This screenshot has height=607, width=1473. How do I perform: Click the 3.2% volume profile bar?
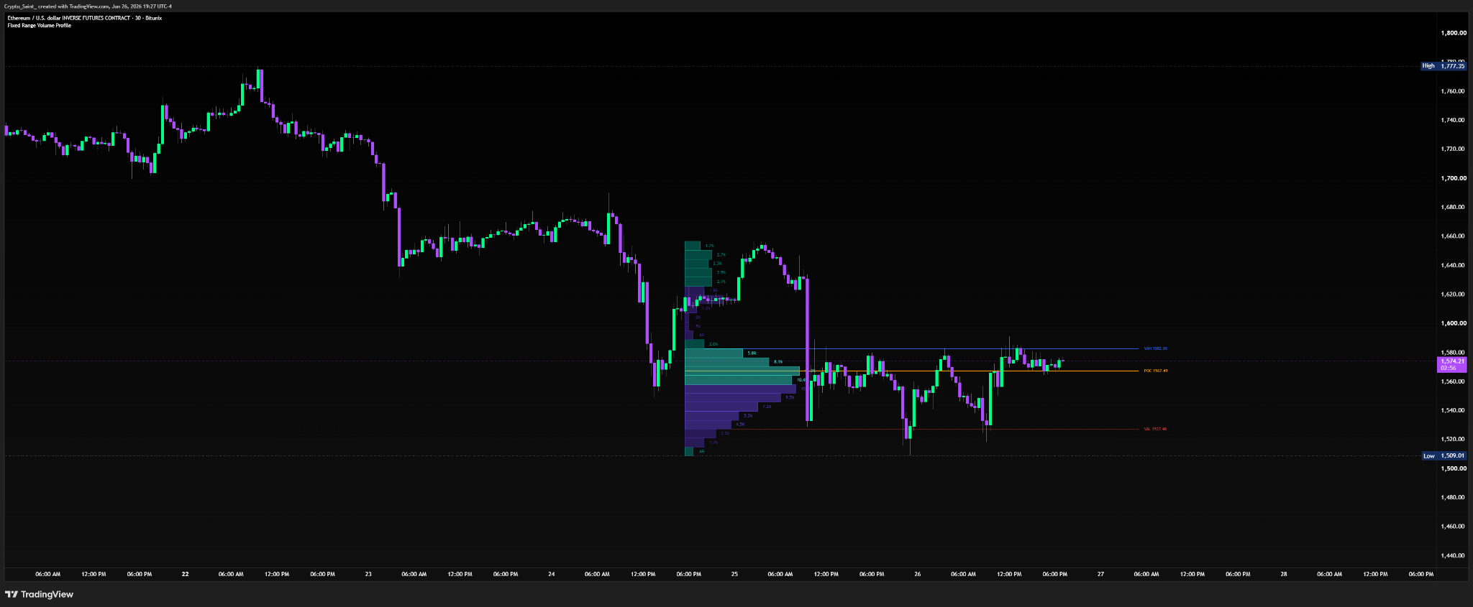[x=701, y=433]
